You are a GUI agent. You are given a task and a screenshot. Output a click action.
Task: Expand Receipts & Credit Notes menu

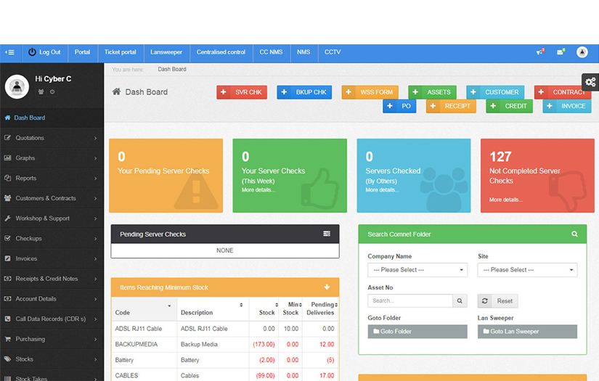point(52,279)
